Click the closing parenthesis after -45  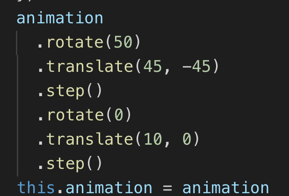coord(215,67)
